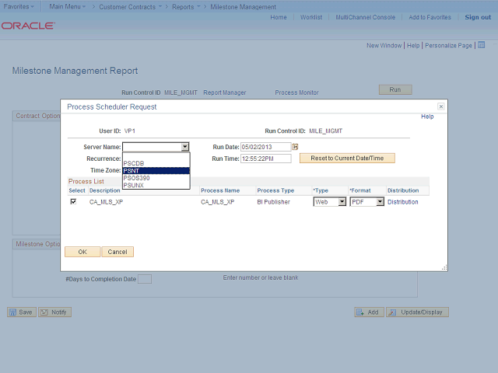The width and height of the screenshot is (498, 373).
Task: Select PSCDB from the server dropdown
Action: pyautogui.click(x=156, y=164)
